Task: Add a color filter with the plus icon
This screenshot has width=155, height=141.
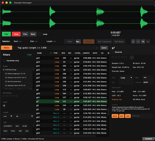Action: click(x=4, y=105)
